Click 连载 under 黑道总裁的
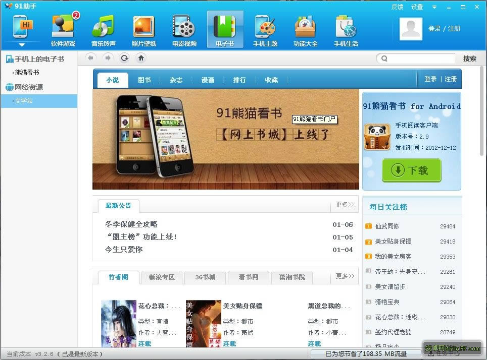Screen dimensions: 487x360 click(314, 343)
